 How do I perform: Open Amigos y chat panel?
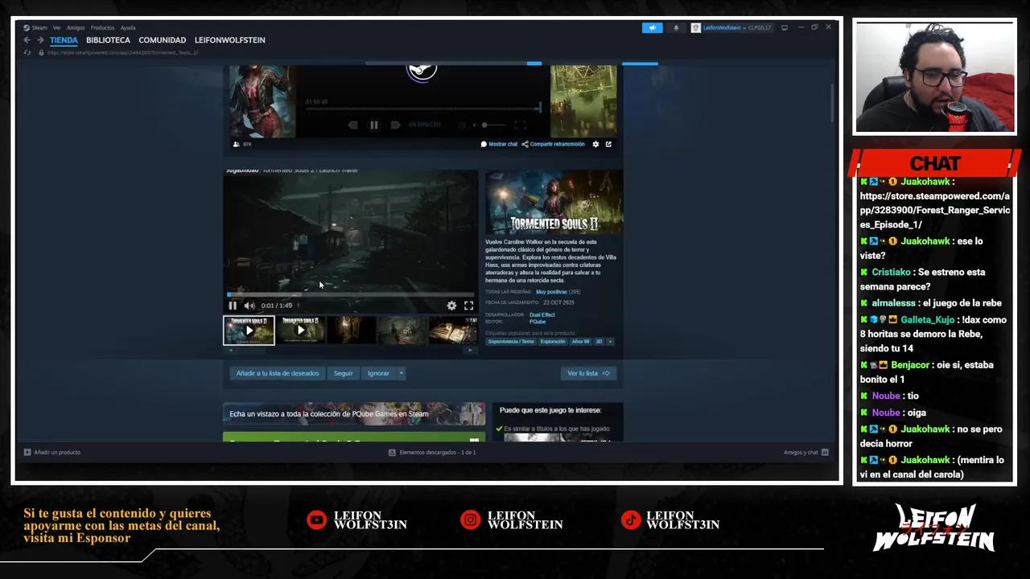(805, 453)
